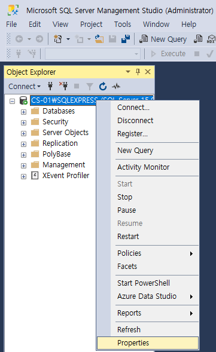Image resolution: width=216 pixels, height=352 pixels.
Task: Click the Database Engine Query icon
Action: [x=198, y=39]
